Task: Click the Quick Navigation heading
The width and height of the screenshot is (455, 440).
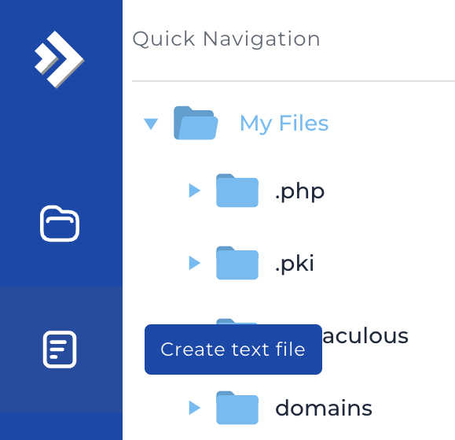Action: (x=226, y=39)
